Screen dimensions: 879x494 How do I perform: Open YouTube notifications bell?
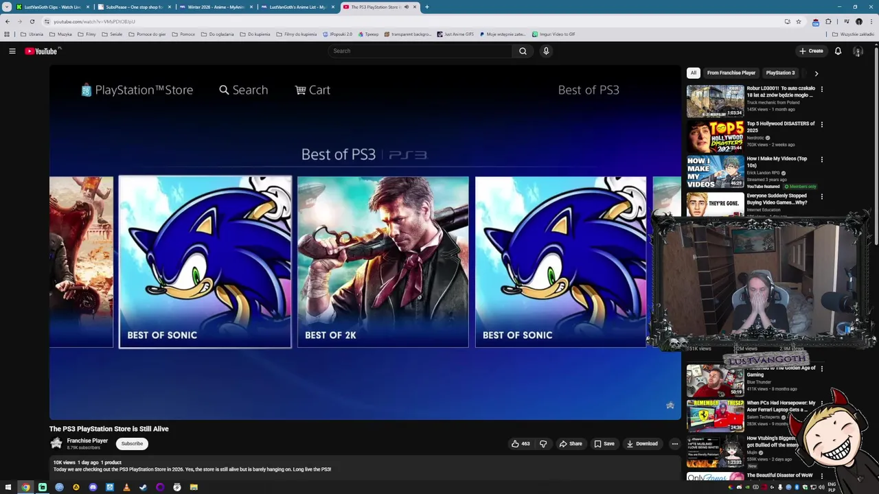(x=838, y=51)
